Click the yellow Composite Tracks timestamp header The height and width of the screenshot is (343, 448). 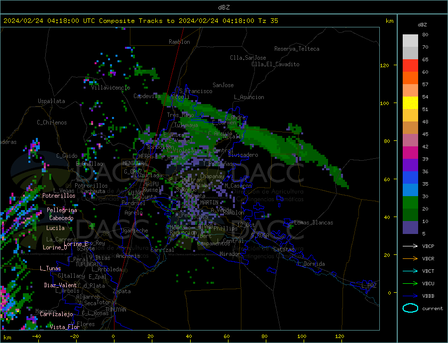click(141, 21)
